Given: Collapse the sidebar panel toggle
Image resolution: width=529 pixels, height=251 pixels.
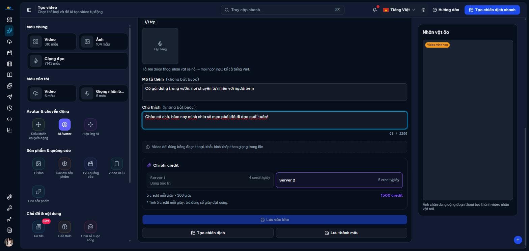Looking at the screenshot, I should [29, 10].
